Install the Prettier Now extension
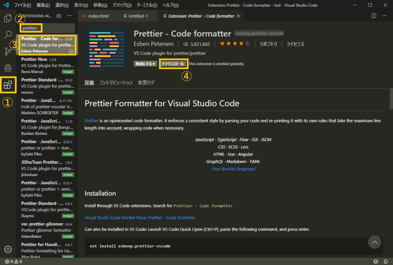 tap(67, 71)
